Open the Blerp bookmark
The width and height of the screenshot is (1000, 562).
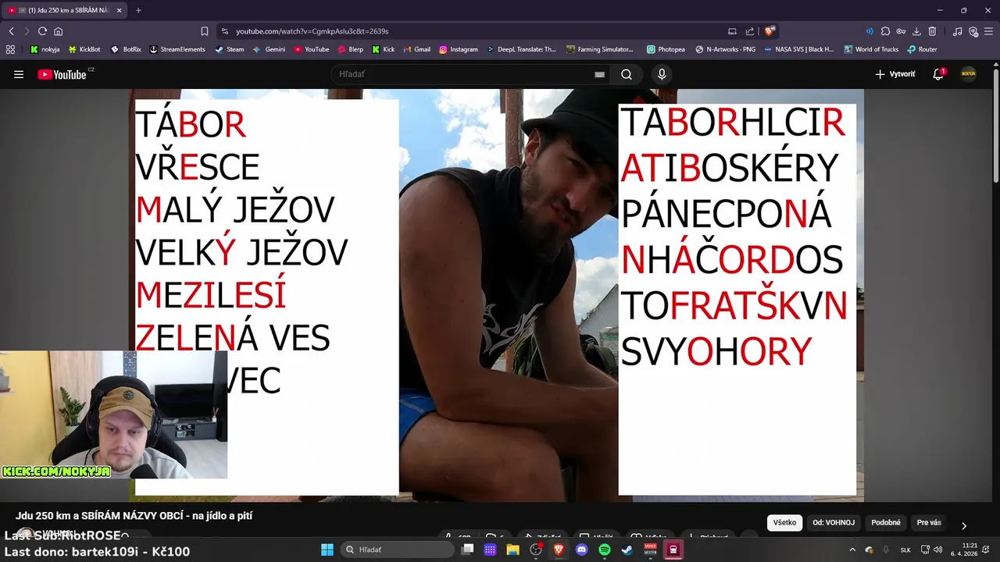(x=350, y=49)
